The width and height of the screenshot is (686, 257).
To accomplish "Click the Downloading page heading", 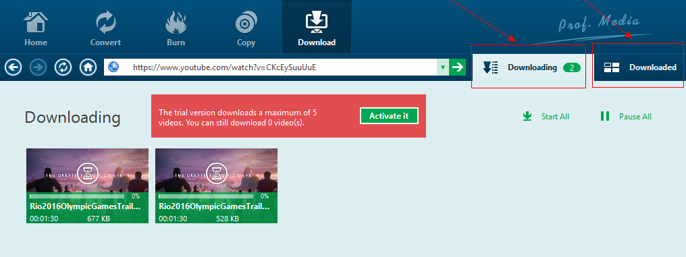I will [x=73, y=117].
